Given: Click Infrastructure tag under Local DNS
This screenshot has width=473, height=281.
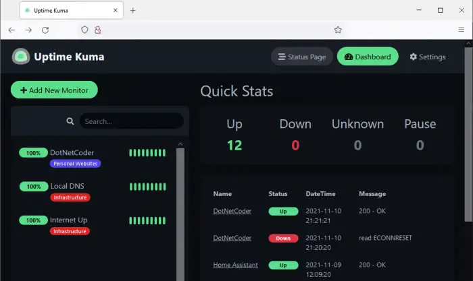Looking at the screenshot, I should (70, 197).
